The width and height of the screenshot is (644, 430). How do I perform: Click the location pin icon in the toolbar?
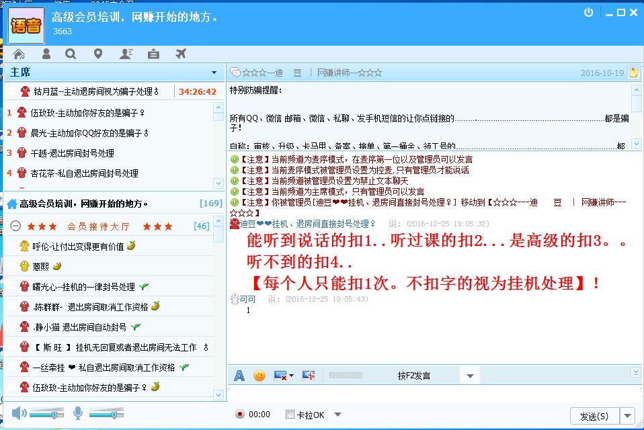pos(98,54)
